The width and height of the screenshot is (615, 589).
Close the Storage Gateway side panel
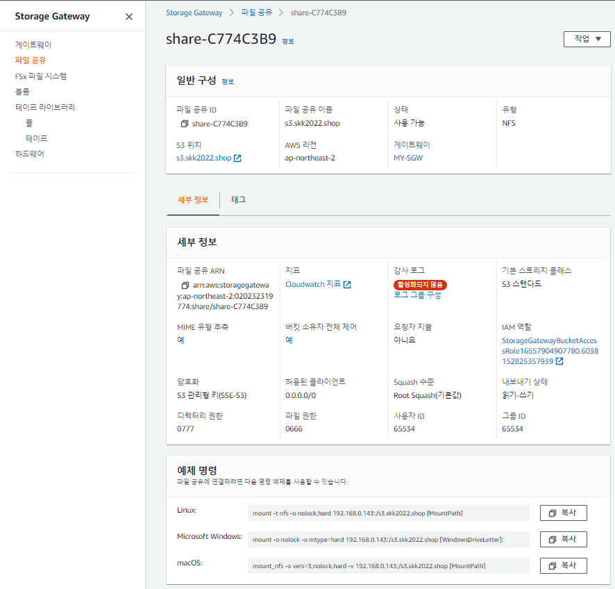128,17
